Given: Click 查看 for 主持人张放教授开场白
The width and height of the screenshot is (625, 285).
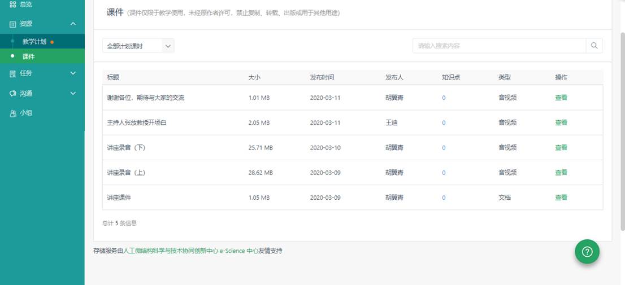Looking at the screenshot, I should point(561,122).
